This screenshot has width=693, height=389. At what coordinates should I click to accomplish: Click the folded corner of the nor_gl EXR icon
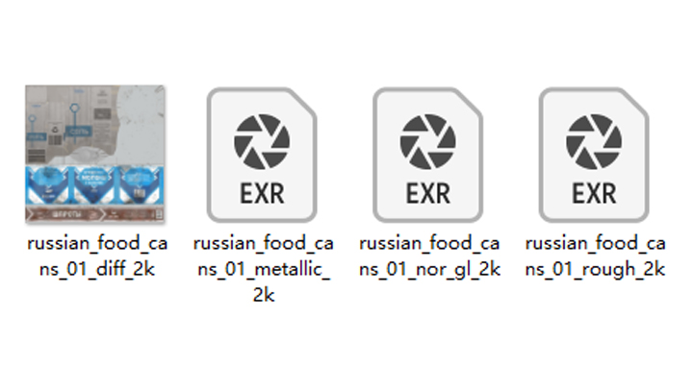coord(471,101)
